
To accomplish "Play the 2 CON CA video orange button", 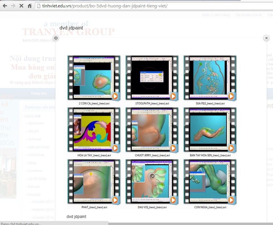I will pos(115,96).
